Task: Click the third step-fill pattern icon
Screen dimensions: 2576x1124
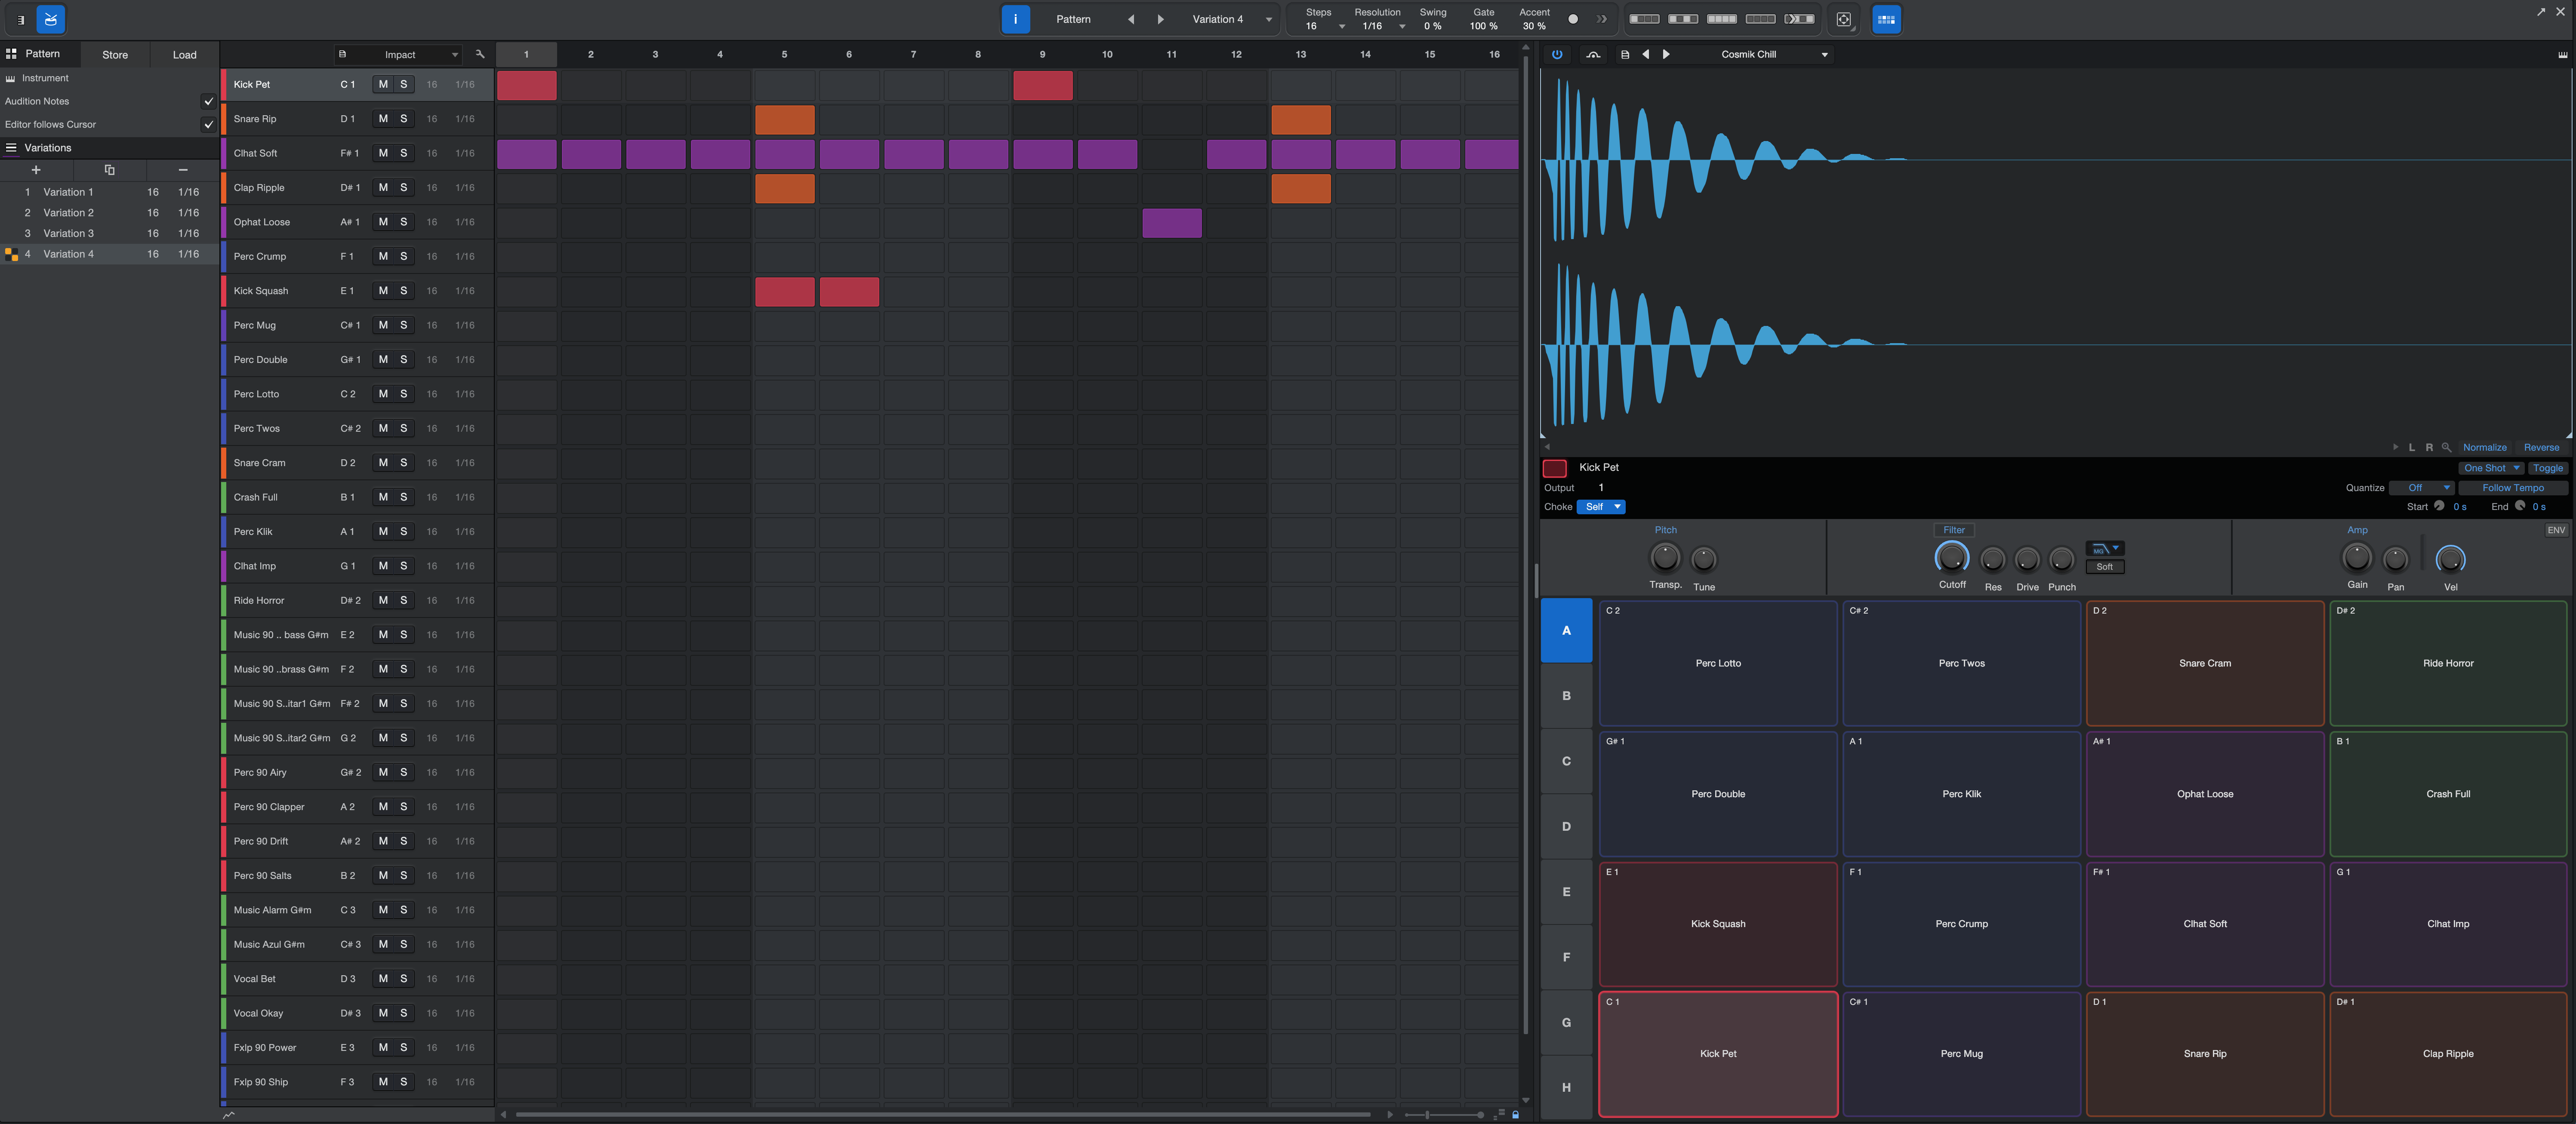Action: pyautogui.click(x=1722, y=19)
